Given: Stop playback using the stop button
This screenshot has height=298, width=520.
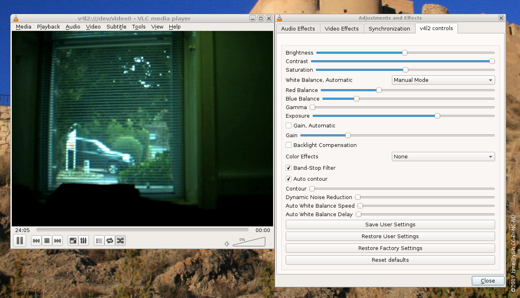Looking at the screenshot, I should point(47,241).
